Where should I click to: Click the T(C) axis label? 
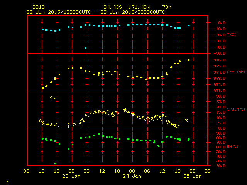point(232,34)
